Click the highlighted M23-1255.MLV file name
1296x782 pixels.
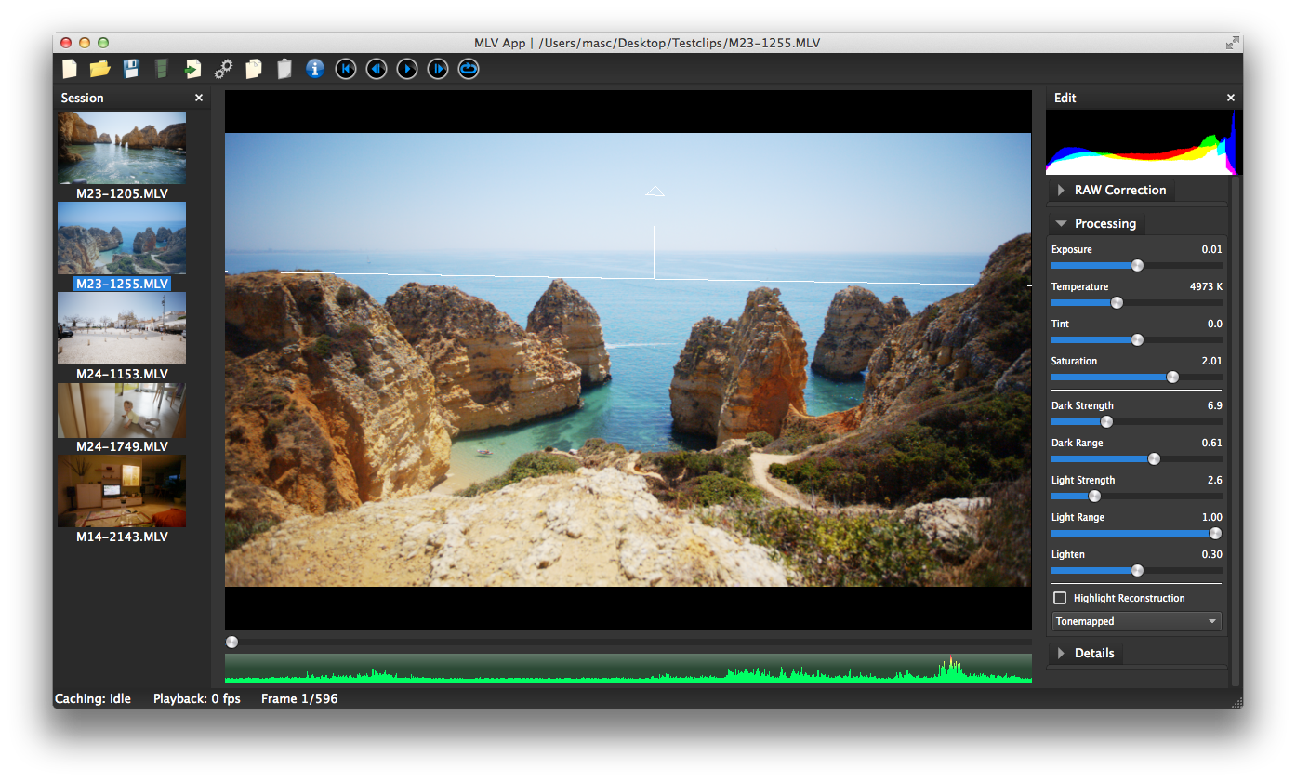(x=122, y=284)
